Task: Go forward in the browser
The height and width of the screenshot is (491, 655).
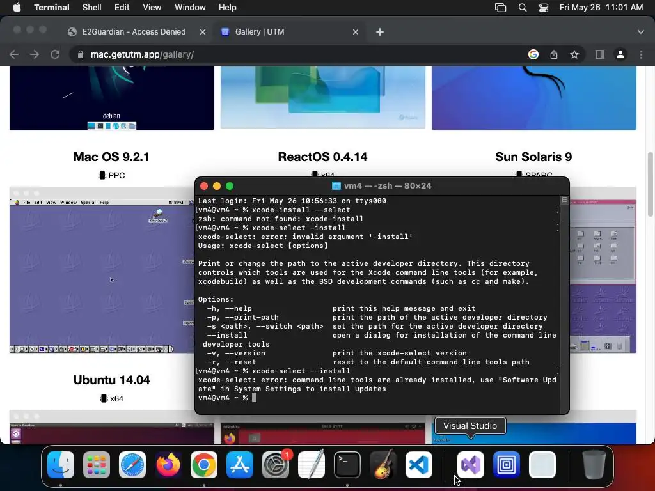Action: point(35,54)
